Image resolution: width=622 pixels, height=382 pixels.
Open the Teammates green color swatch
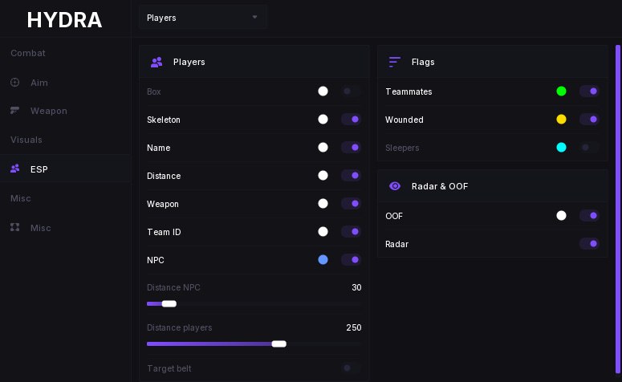pos(561,91)
